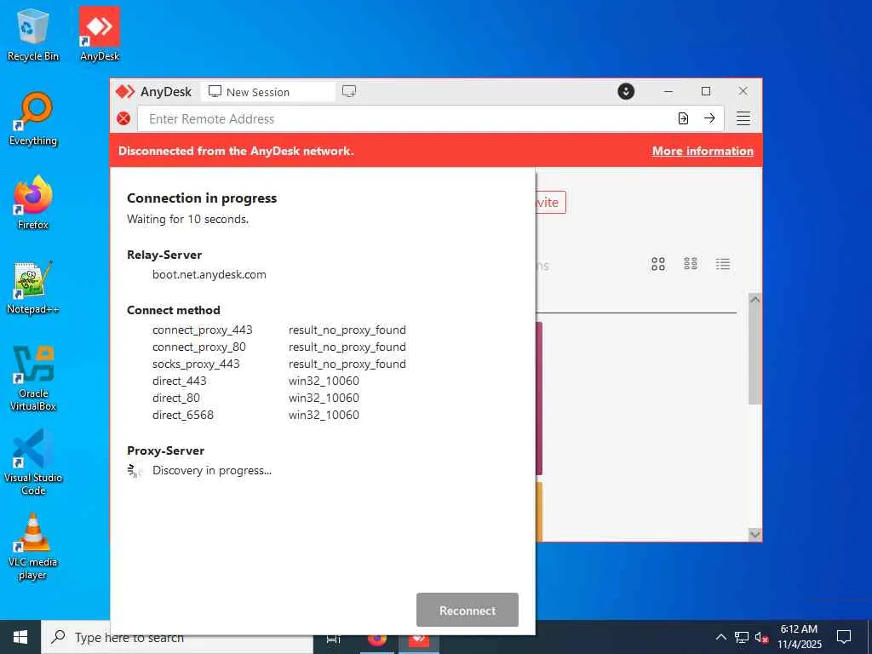Select the Recycle Bin desktop icon
The width and height of the screenshot is (872, 654).
coord(33,34)
